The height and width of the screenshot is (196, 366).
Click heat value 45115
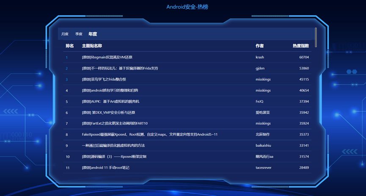(304, 80)
